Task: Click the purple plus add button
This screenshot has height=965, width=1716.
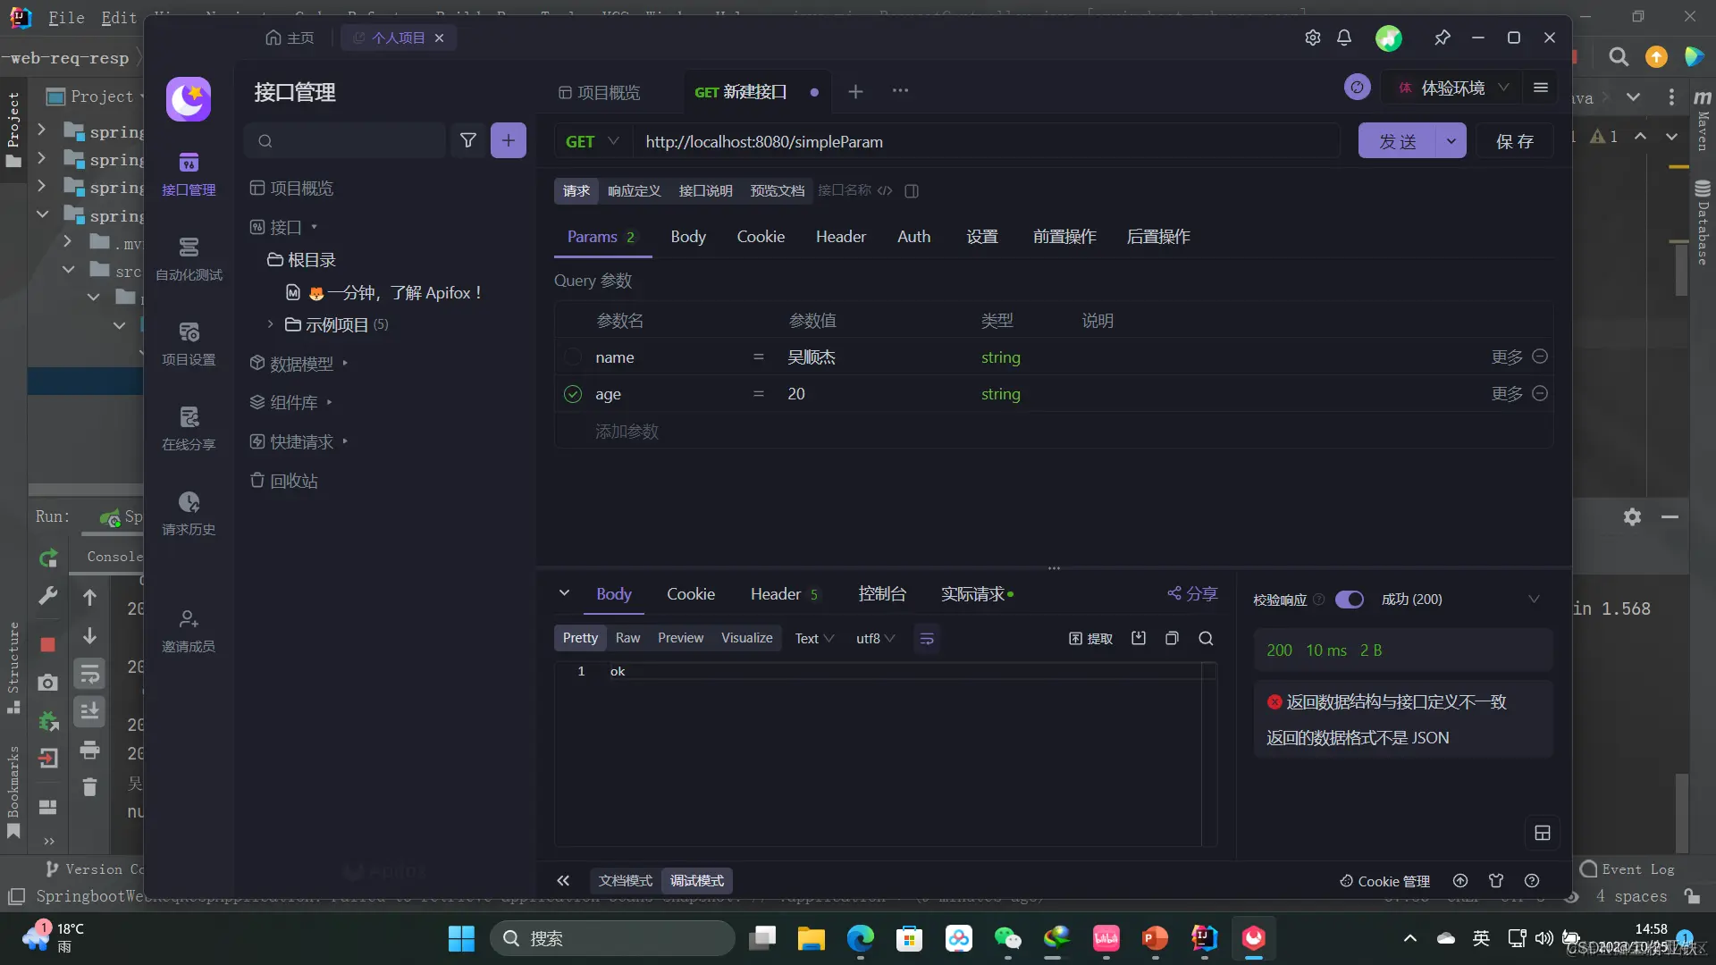Action: (x=508, y=140)
